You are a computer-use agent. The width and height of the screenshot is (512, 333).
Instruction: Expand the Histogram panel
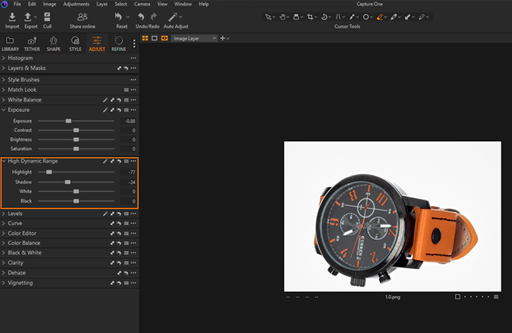coord(20,58)
